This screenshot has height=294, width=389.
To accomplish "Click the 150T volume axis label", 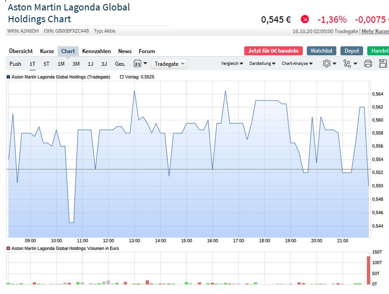I will 377,252.
